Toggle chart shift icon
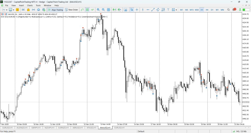Screen dimensions: 251x133 pos(119,10)
